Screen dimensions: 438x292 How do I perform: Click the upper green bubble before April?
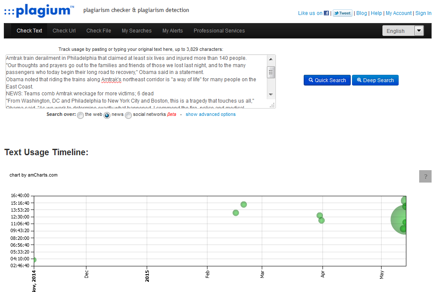click(320, 215)
